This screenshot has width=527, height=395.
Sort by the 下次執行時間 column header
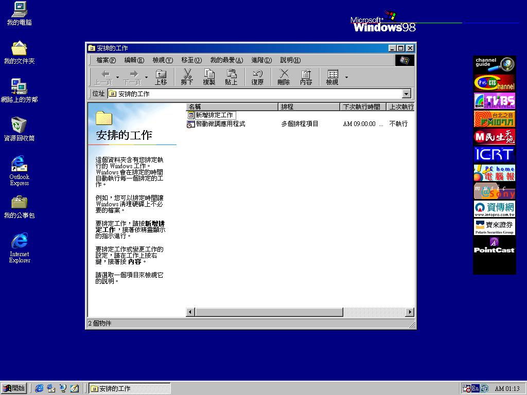click(x=363, y=107)
